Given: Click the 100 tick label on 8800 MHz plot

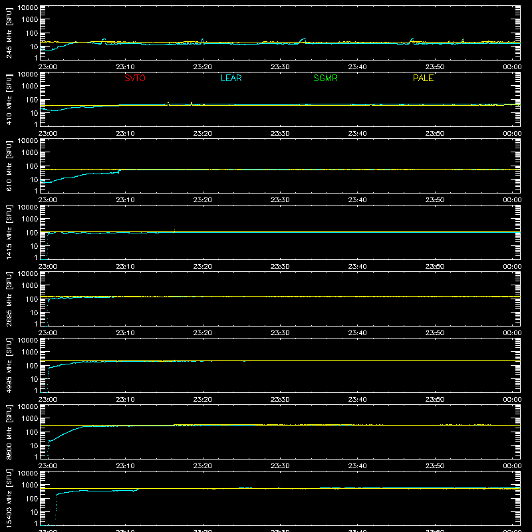Looking at the screenshot, I should coord(32,432).
